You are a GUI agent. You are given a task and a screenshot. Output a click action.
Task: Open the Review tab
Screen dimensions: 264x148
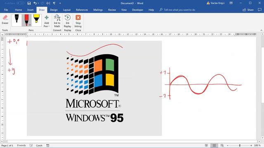click(112, 10)
